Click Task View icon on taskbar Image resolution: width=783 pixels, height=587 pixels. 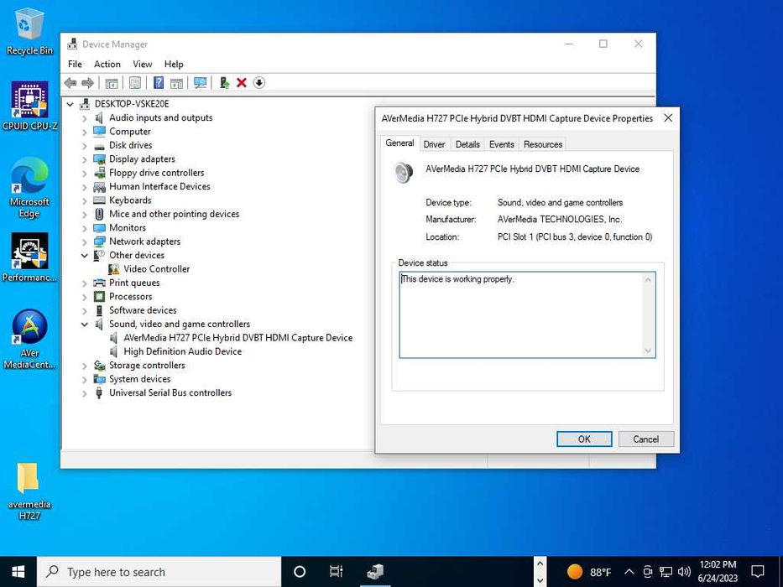tap(336, 572)
